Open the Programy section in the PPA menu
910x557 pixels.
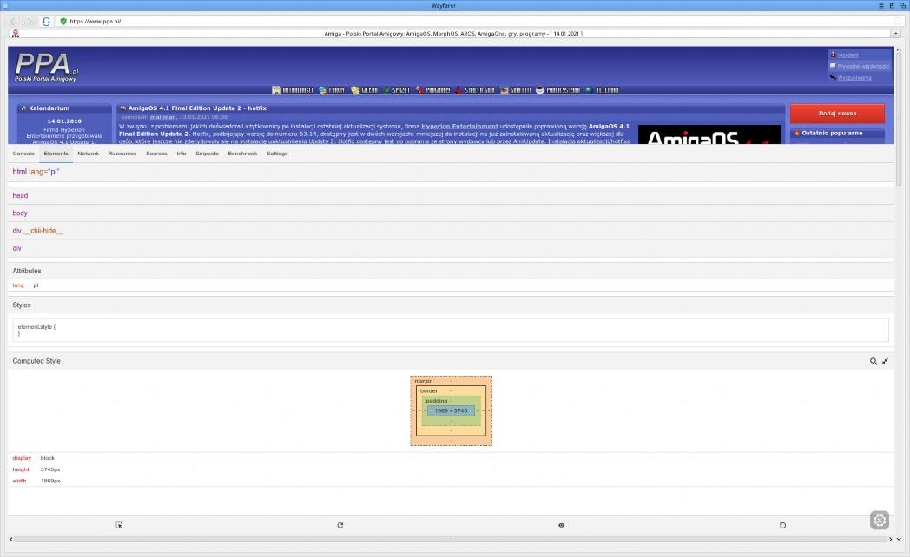tap(433, 90)
